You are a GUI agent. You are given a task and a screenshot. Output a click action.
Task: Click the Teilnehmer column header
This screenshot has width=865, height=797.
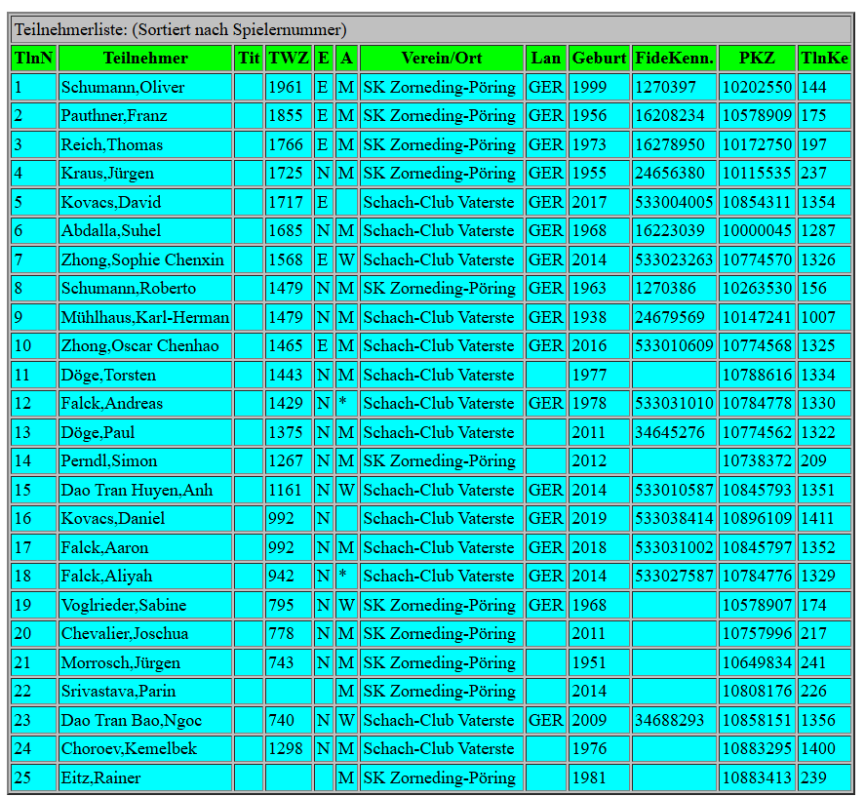pos(145,59)
